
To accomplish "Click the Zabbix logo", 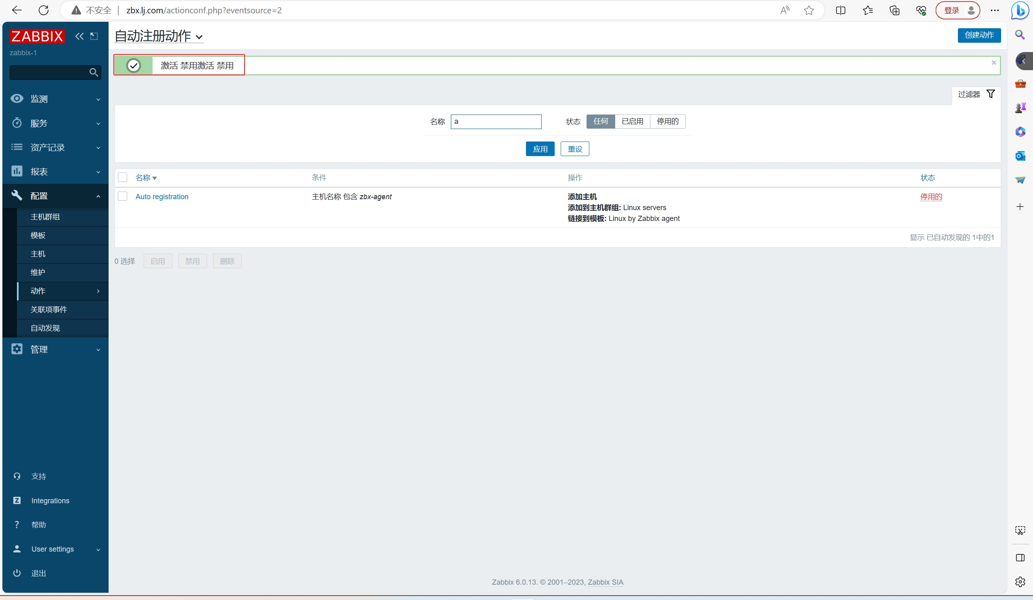I will coord(37,36).
